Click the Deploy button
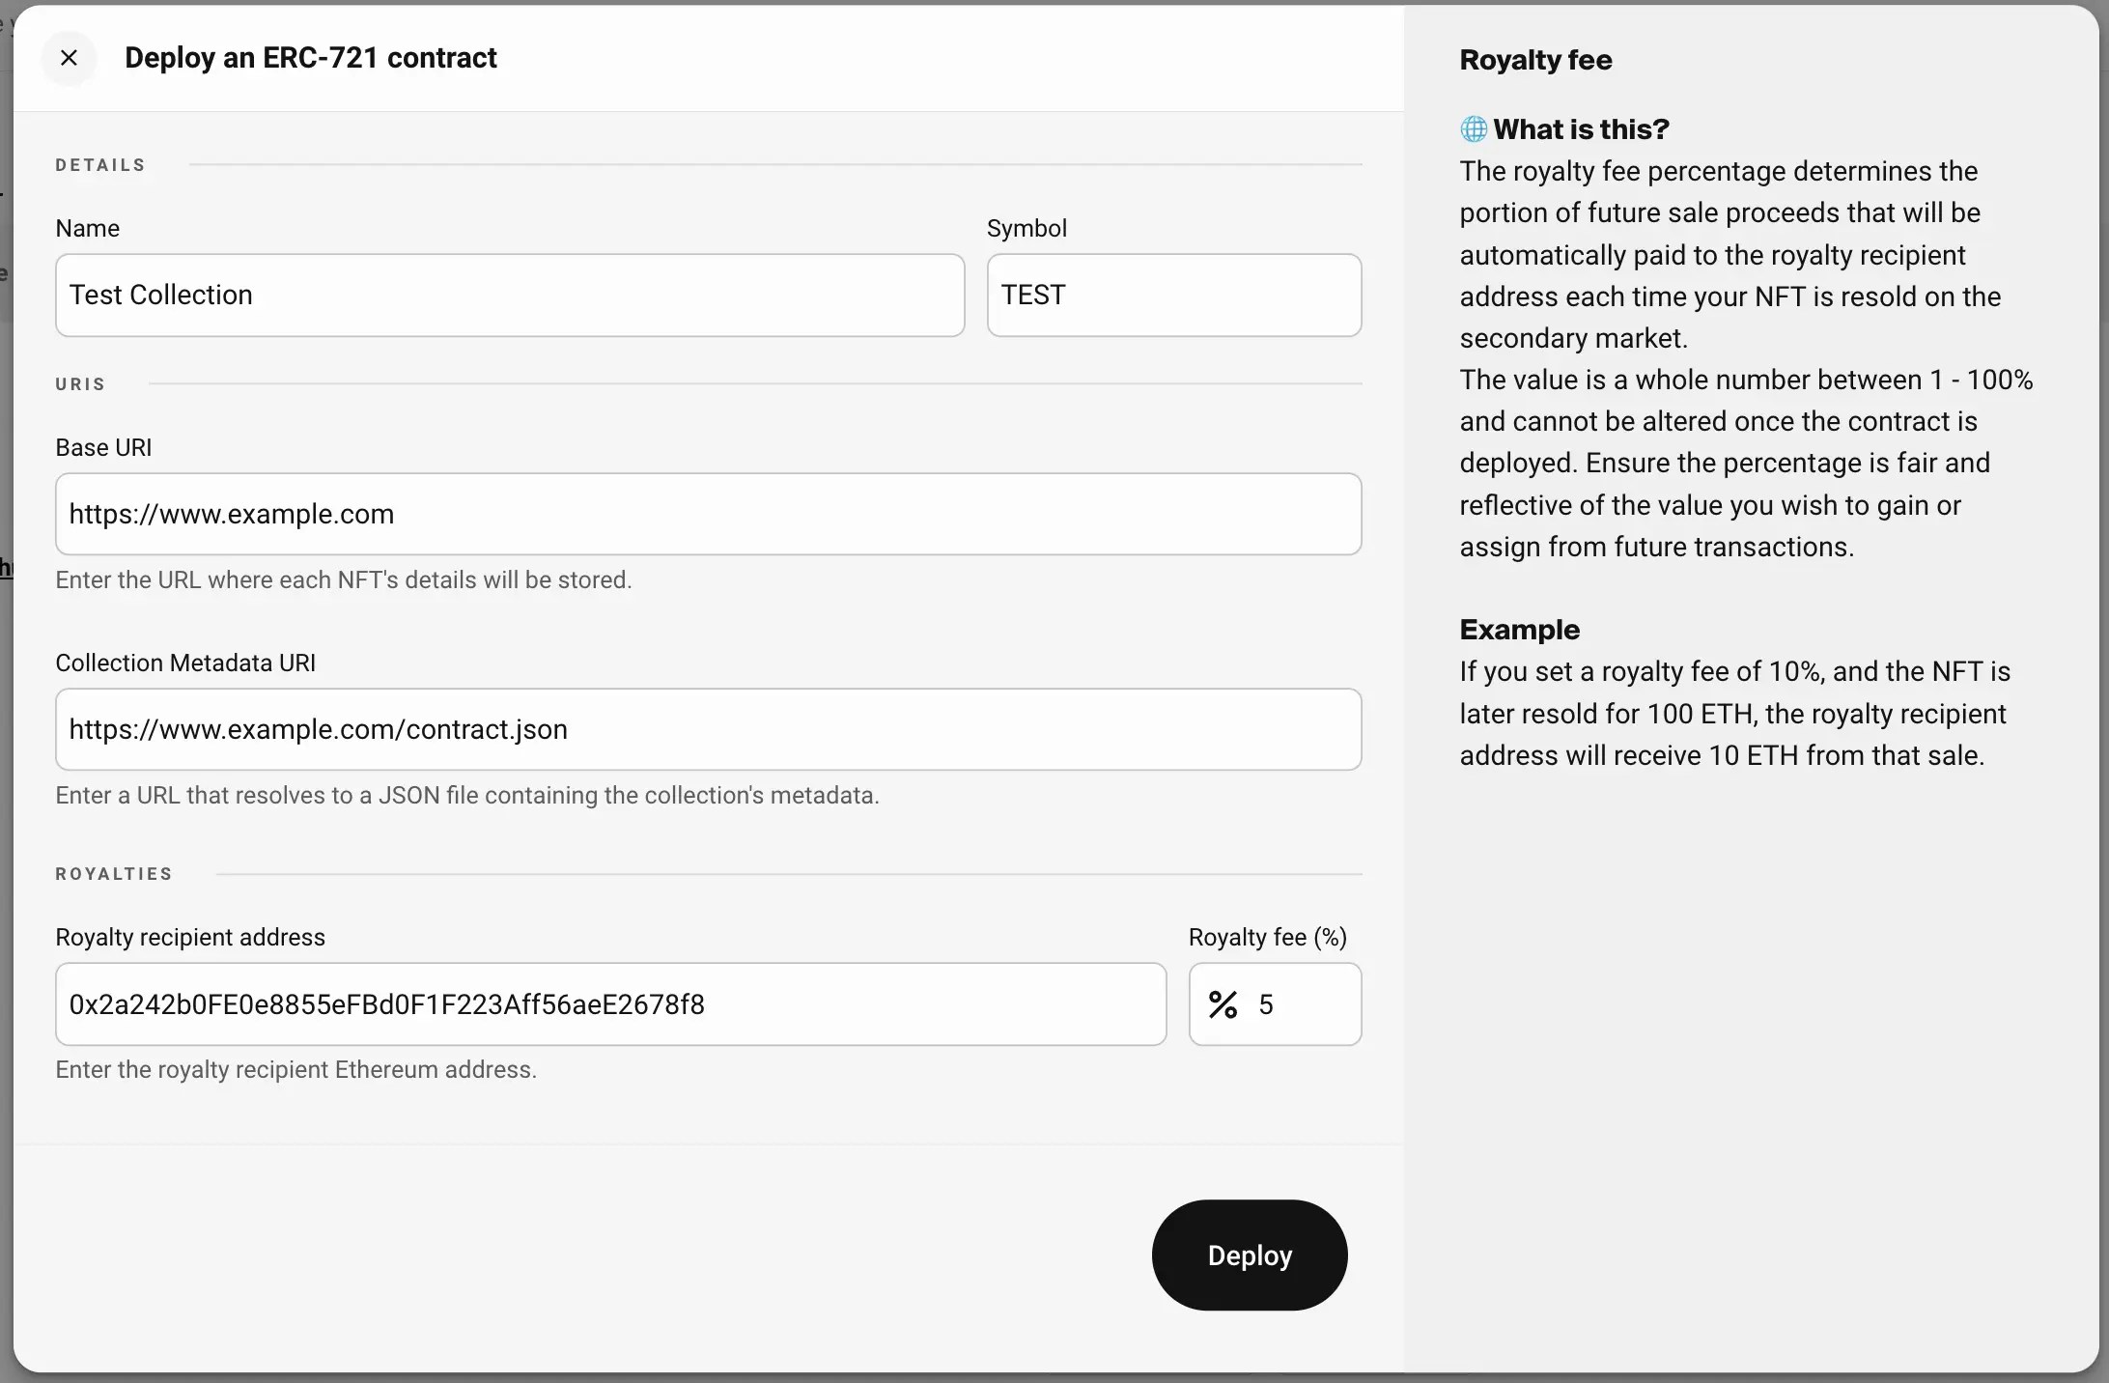This screenshot has width=2109, height=1383. (x=1249, y=1256)
